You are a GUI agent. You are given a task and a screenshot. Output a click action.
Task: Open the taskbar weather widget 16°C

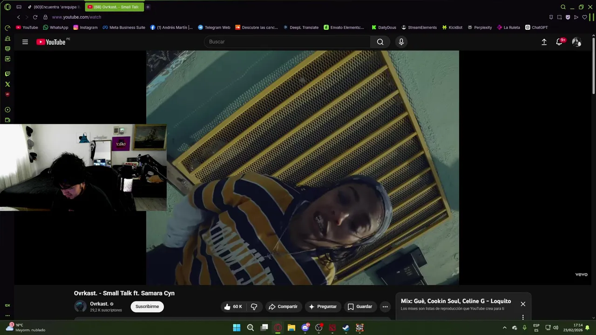click(26, 328)
